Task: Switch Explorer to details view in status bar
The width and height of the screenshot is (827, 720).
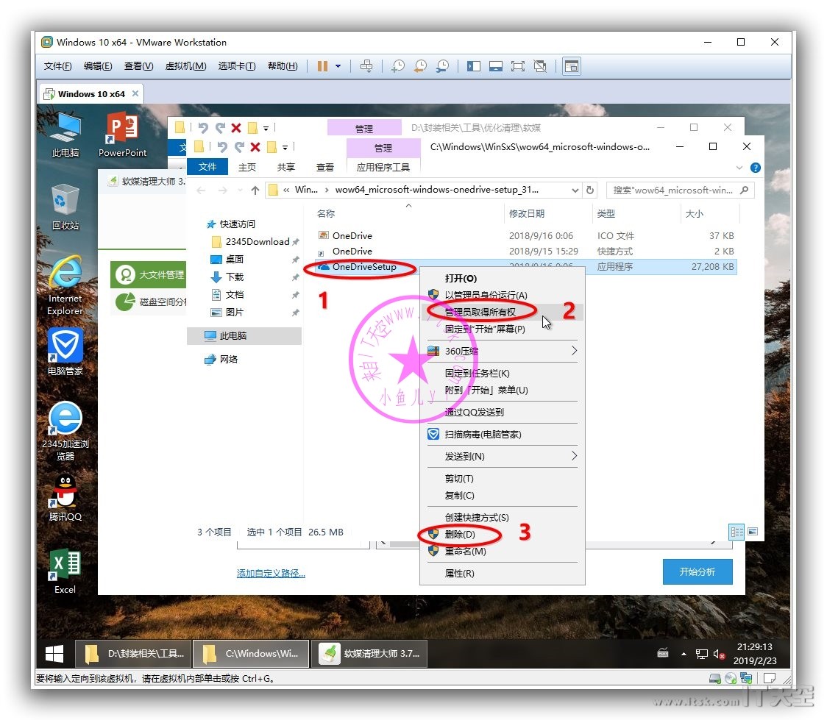Action: 737,532
